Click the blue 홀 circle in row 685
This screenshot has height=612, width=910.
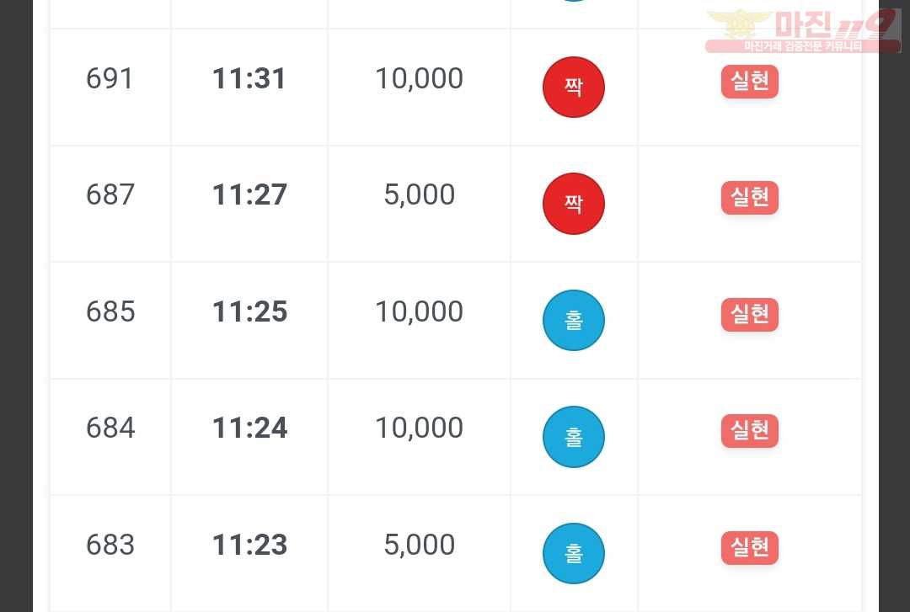pos(574,320)
